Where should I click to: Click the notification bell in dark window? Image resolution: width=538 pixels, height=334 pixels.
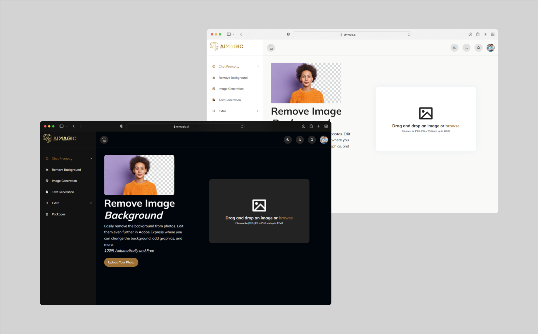312,140
